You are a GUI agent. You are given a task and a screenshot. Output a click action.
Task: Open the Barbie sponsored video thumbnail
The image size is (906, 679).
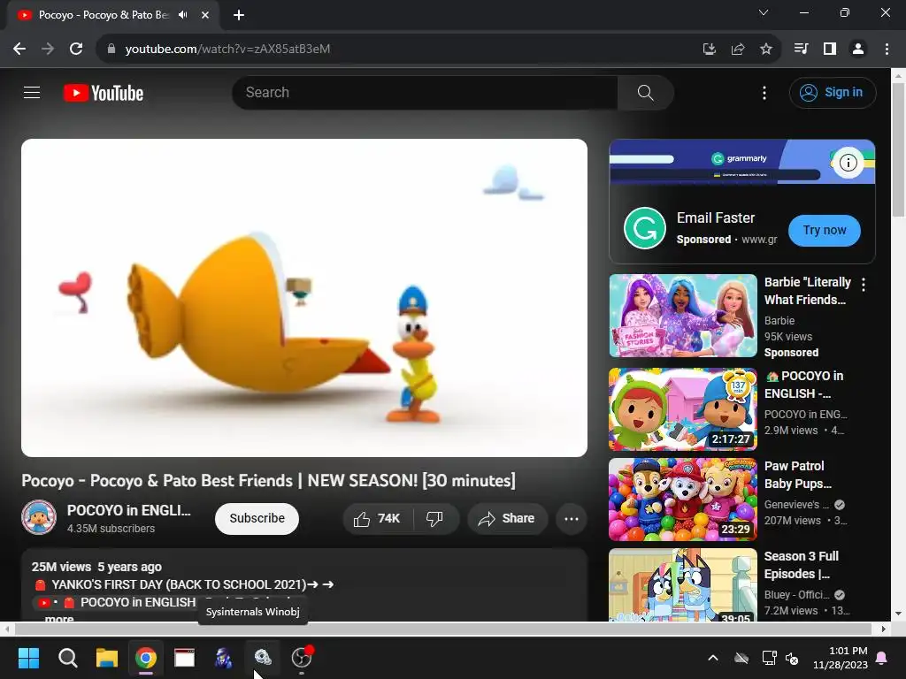(x=683, y=316)
